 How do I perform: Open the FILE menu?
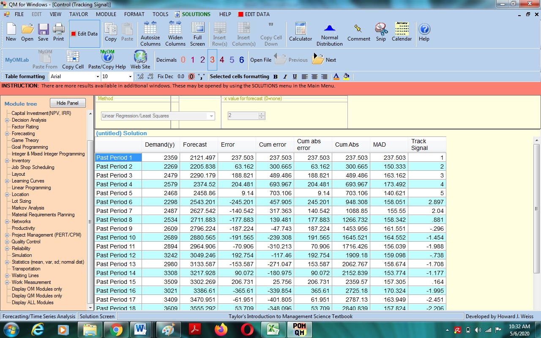pyautogui.click(x=19, y=14)
